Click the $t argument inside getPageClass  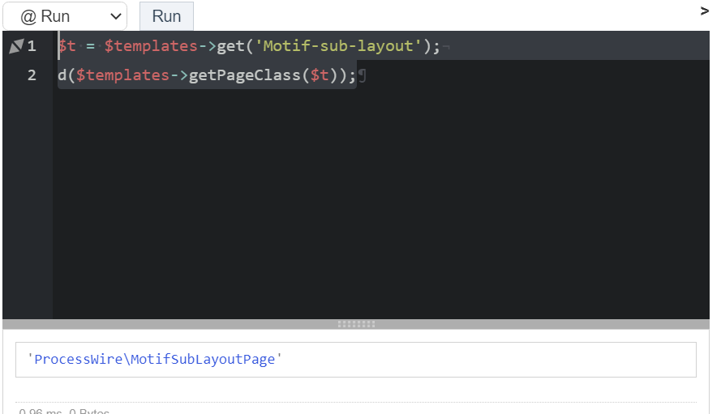(320, 75)
